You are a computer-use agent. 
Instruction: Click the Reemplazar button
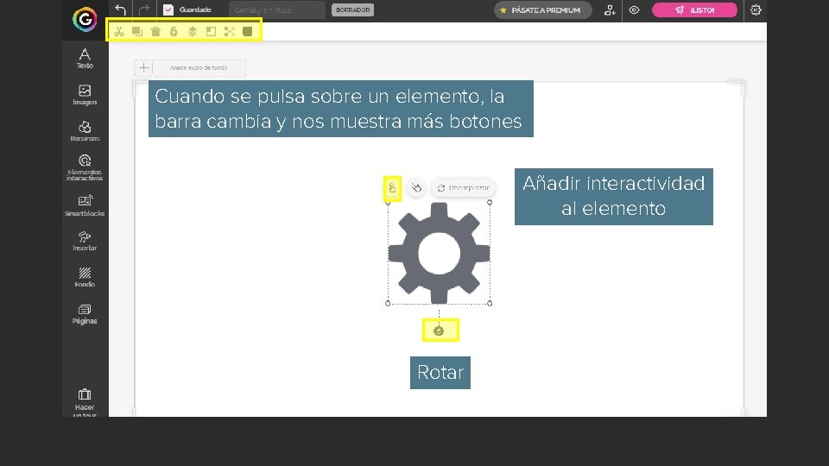464,187
